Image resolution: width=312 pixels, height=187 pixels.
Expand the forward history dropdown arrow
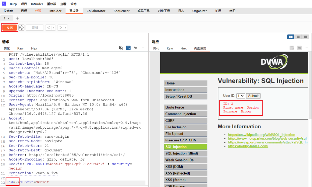pos(66,28)
